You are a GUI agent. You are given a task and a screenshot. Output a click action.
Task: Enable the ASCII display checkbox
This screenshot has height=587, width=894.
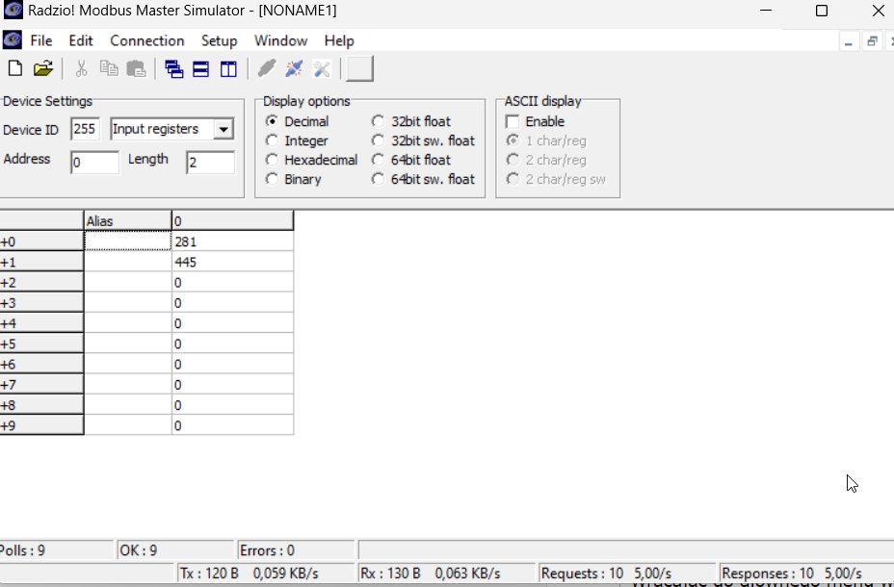tap(513, 121)
